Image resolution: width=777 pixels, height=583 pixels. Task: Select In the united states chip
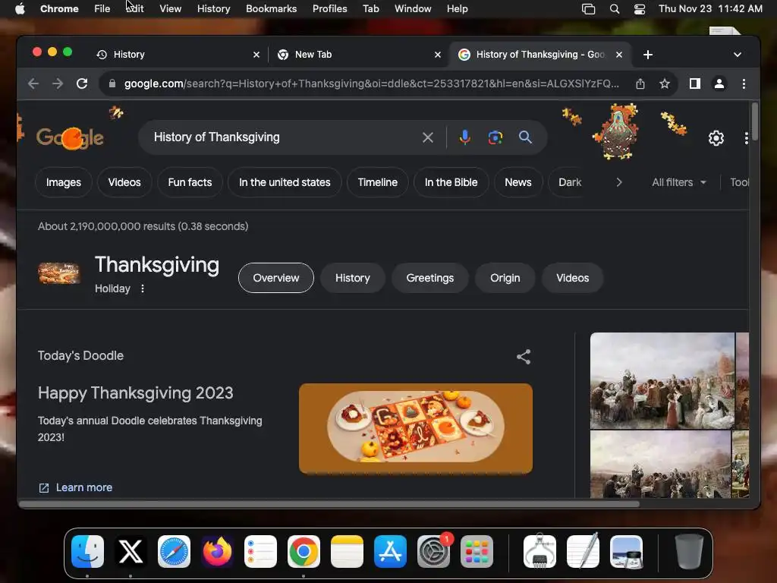(285, 182)
